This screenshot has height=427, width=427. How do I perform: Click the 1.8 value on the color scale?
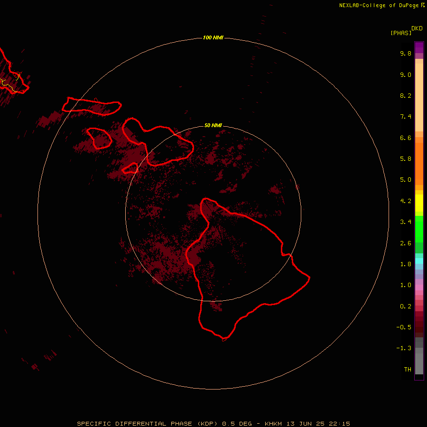click(x=406, y=264)
